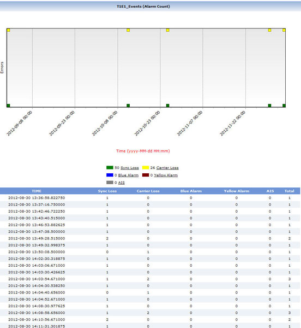Click the green Sync Loss legend swatch
301x328 pixels.
click(x=110, y=168)
